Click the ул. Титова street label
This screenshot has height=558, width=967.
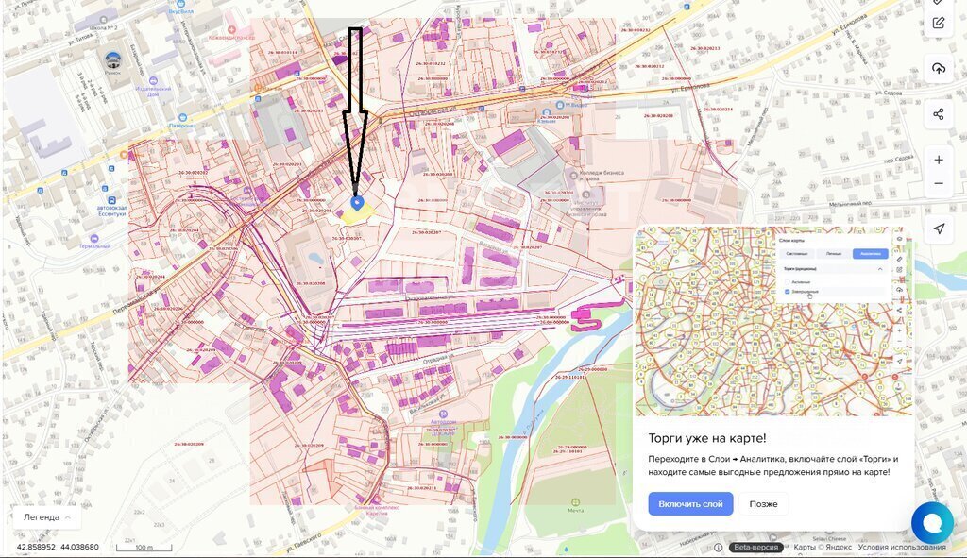coord(81,39)
